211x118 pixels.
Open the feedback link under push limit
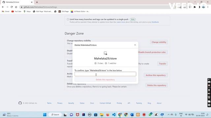(155, 22)
